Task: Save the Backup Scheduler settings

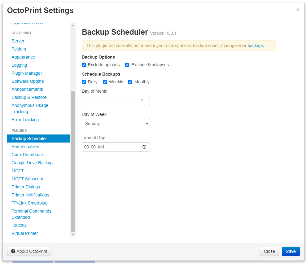Action: pyautogui.click(x=290, y=251)
